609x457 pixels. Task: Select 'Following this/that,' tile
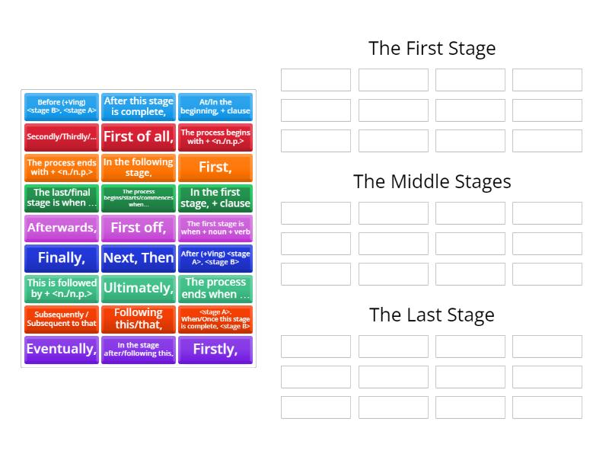tap(139, 318)
